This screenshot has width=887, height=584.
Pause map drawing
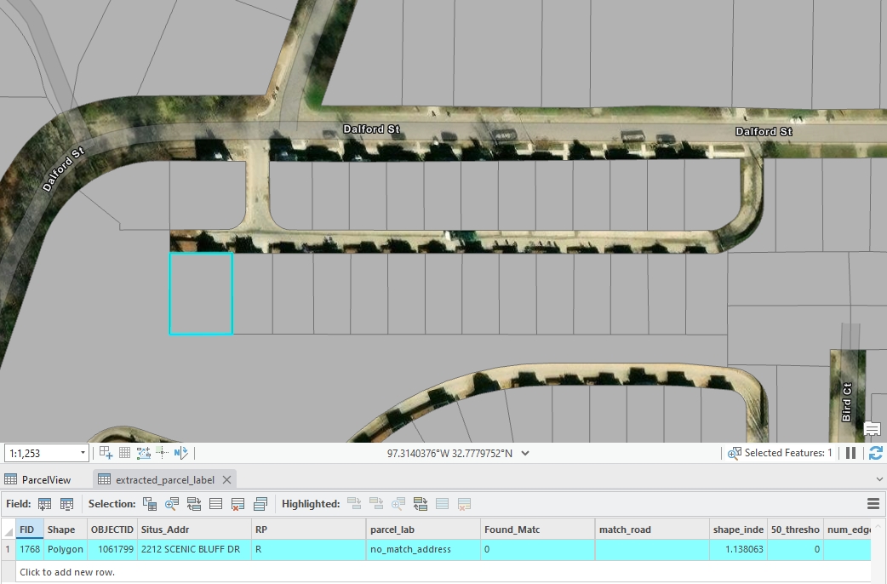850,453
